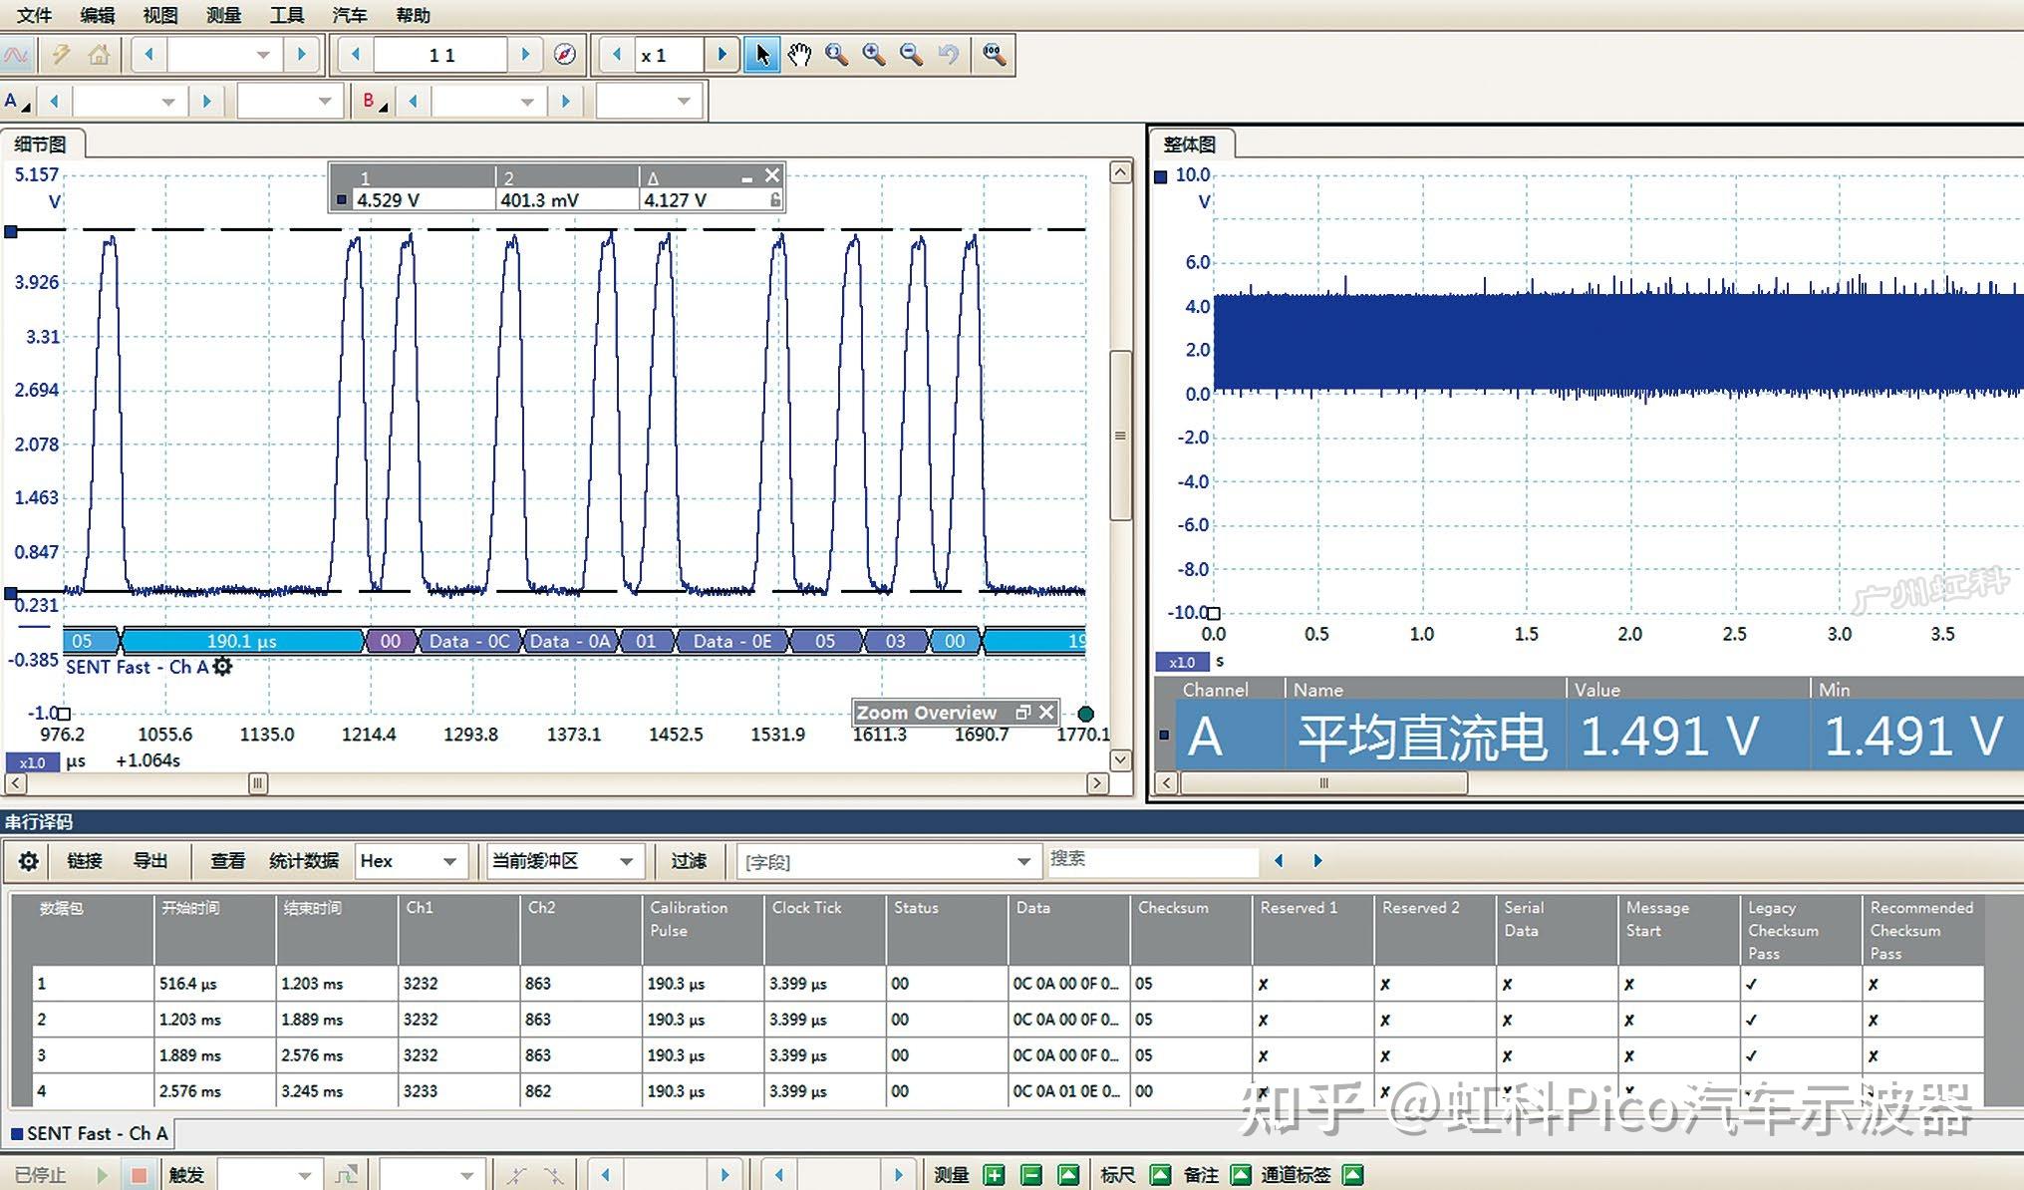Select the hand pan tool
Viewport: 2024px width, 1190px height.
point(799,55)
